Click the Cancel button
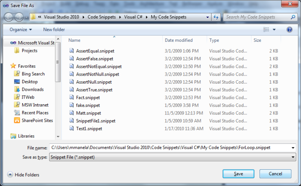 tap(275, 174)
